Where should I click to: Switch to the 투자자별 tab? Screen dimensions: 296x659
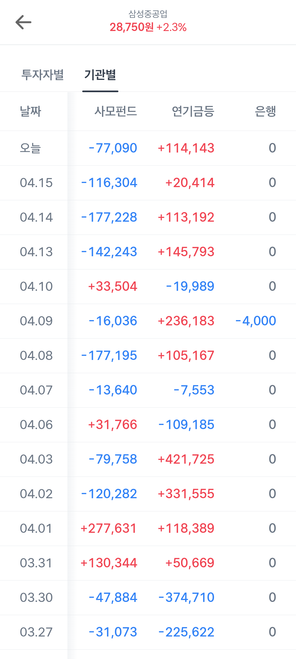[x=43, y=75]
